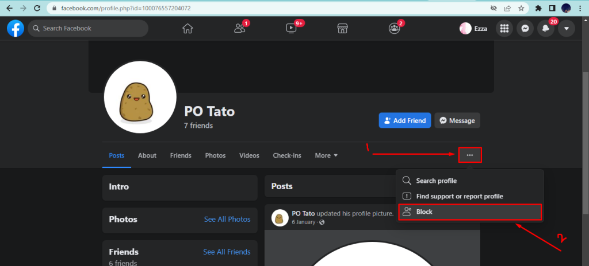Click the Intro heading
The image size is (589, 266).
coord(118,186)
